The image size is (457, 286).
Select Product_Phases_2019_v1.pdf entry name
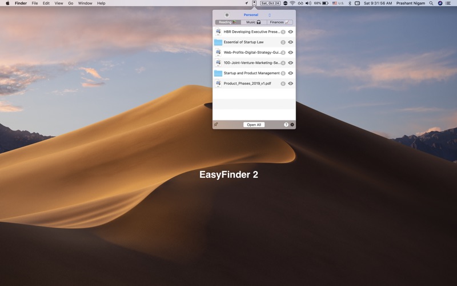pos(247,84)
